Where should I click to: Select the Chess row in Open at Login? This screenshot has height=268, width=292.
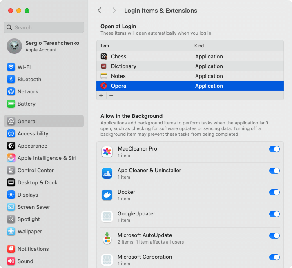coord(190,56)
